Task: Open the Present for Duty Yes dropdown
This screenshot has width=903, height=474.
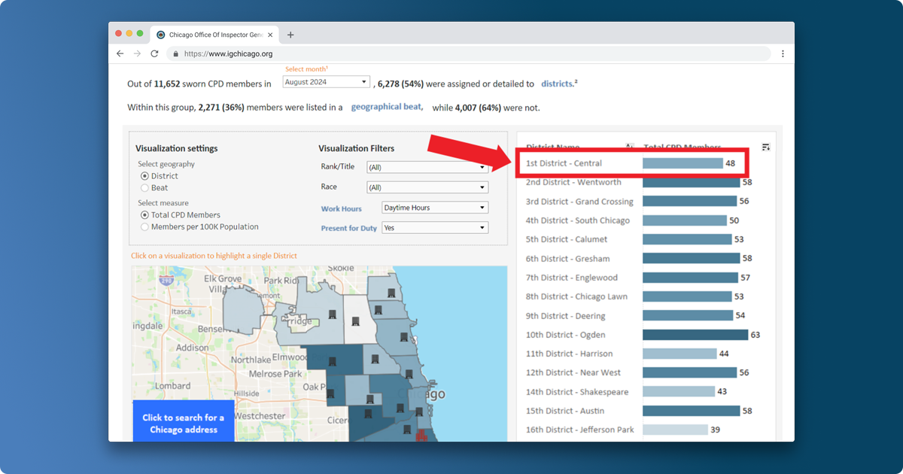Action: tap(434, 228)
